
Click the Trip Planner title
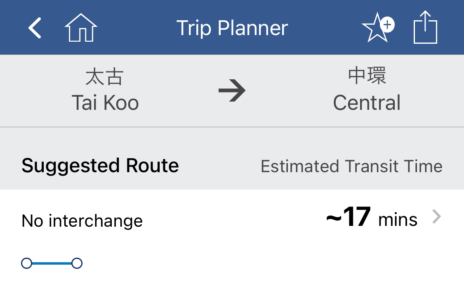[x=232, y=28]
